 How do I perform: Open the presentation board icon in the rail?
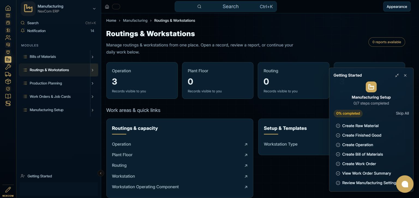[x=8, y=52]
